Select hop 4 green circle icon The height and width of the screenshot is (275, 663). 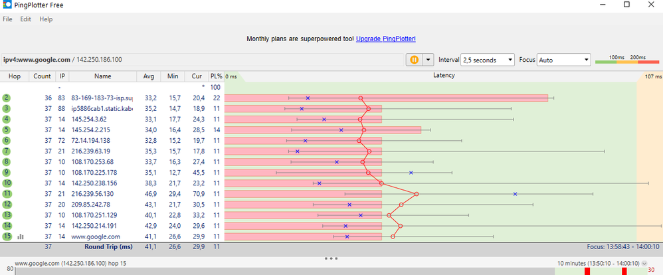pyautogui.click(x=6, y=120)
